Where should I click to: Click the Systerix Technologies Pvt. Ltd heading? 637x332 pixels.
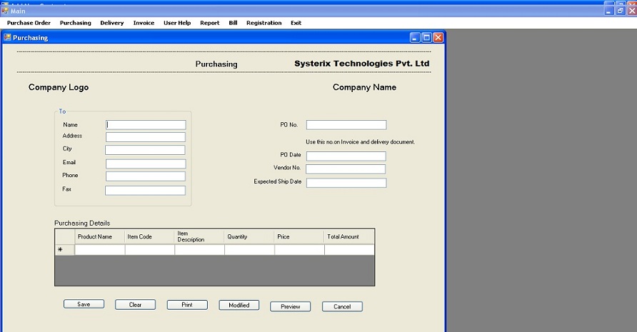[361, 64]
